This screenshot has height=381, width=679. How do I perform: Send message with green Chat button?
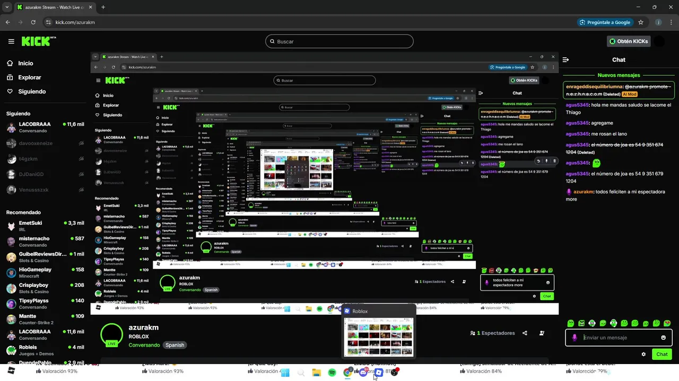click(x=662, y=354)
